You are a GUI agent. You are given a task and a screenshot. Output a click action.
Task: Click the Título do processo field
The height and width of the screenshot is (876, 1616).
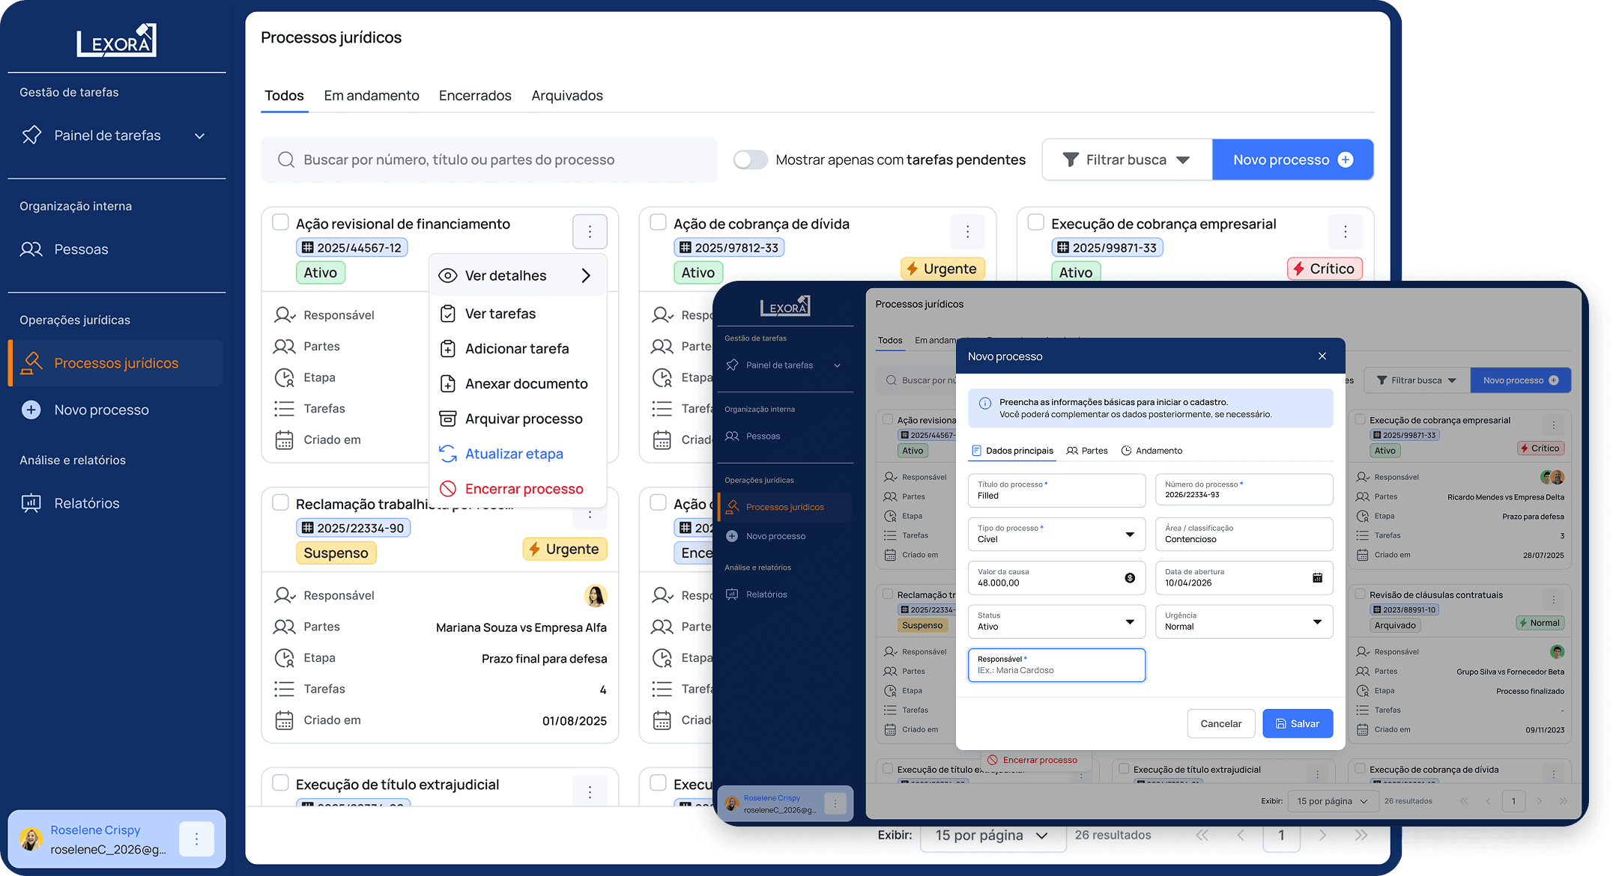click(1056, 490)
